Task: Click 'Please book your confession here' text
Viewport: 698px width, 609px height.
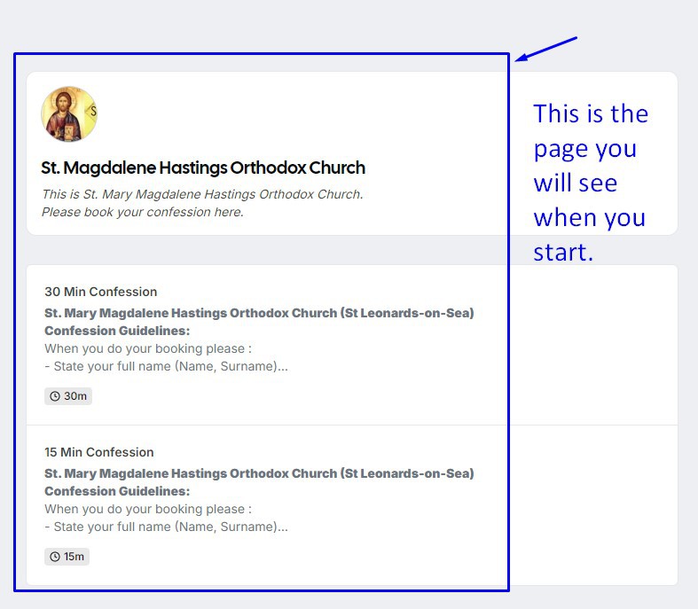Action: coord(142,212)
